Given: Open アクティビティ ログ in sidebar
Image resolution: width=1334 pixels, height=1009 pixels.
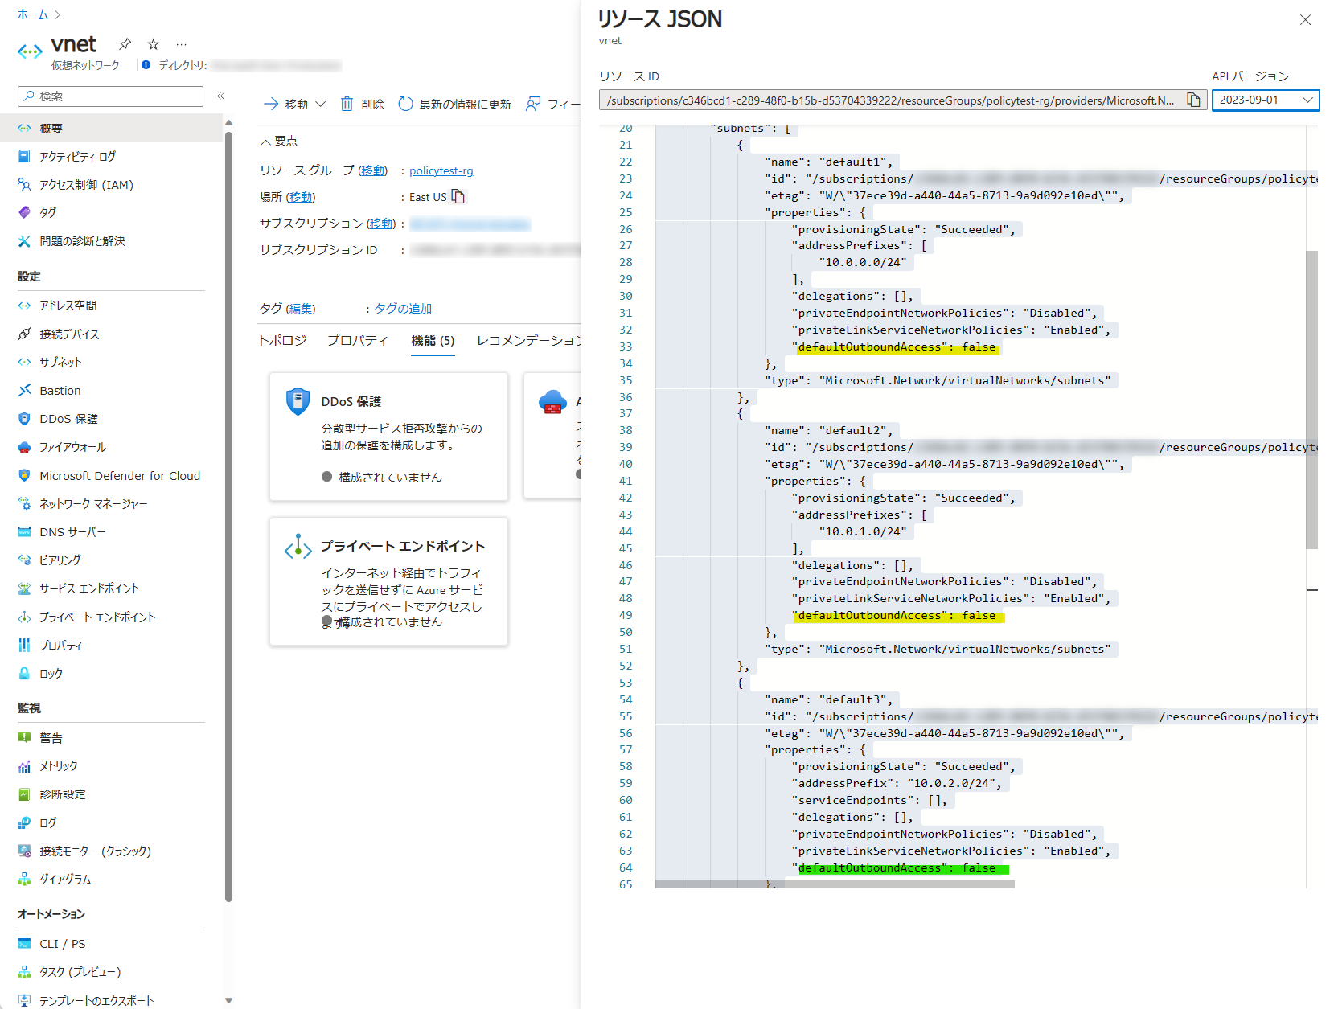Looking at the screenshot, I should pyautogui.click(x=77, y=157).
